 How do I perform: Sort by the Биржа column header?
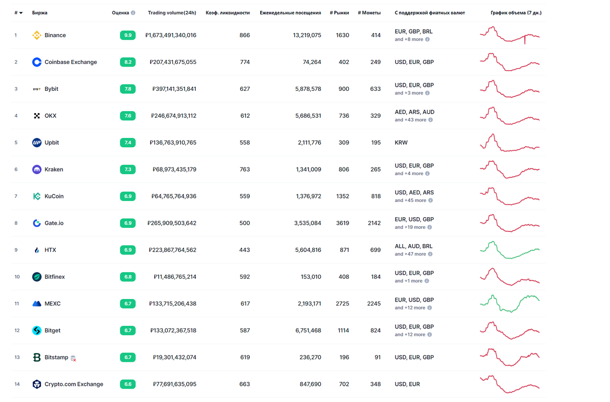pos(40,13)
